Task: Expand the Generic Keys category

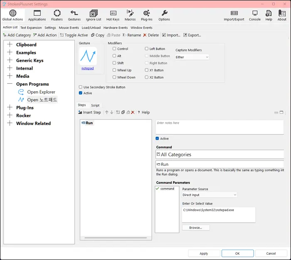Action: pyautogui.click(x=10, y=60)
